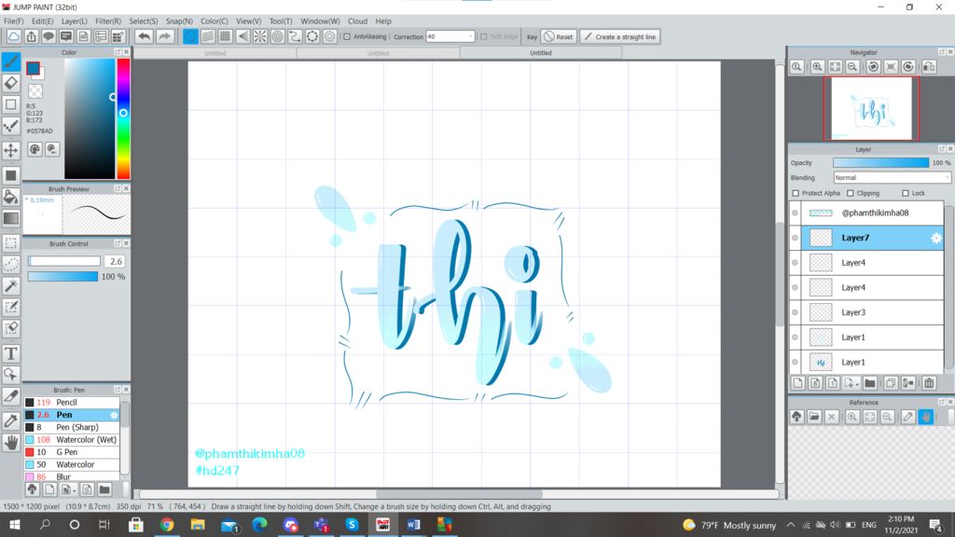Open the Correction value dropdown
Screen dimensions: 955x537
click(471, 36)
